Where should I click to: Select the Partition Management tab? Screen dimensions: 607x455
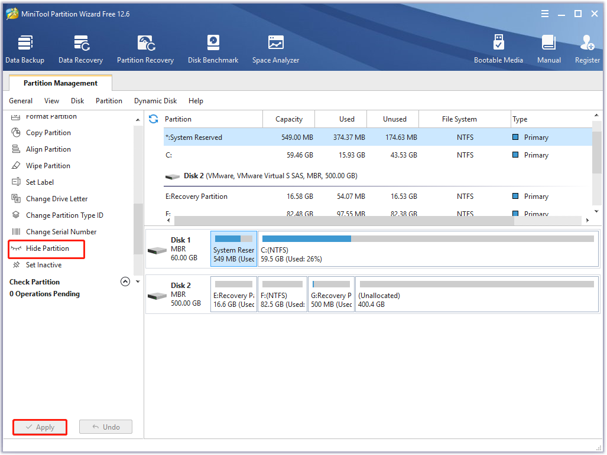[x=60, y=83]
